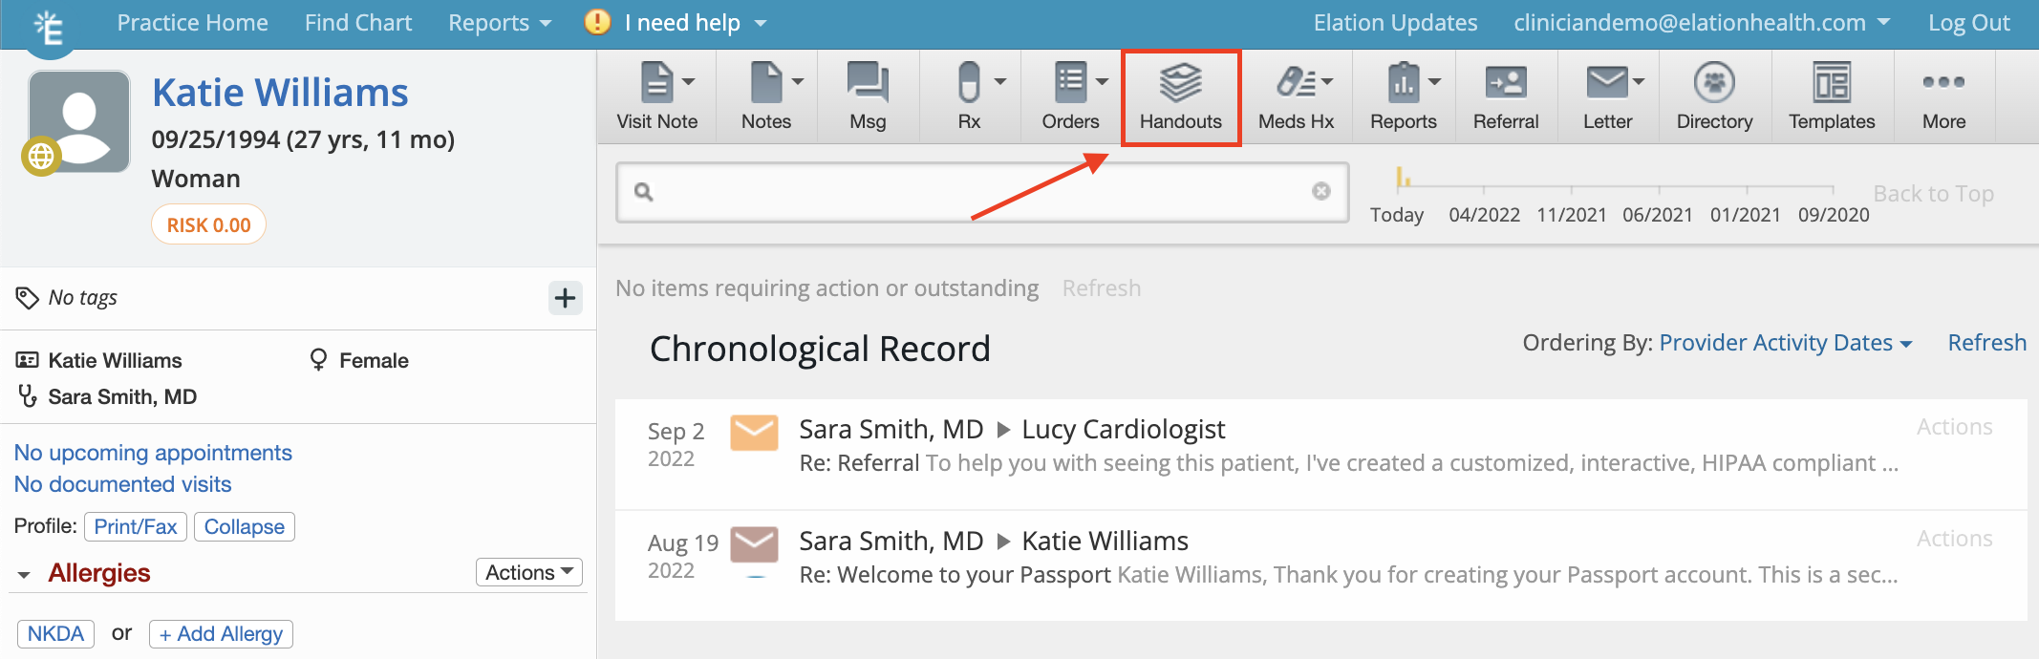Image resolution: width=2039 pixels, height=659 pixels.
Task: Click the Rx pill icon
Action: (x=969, y=82)
